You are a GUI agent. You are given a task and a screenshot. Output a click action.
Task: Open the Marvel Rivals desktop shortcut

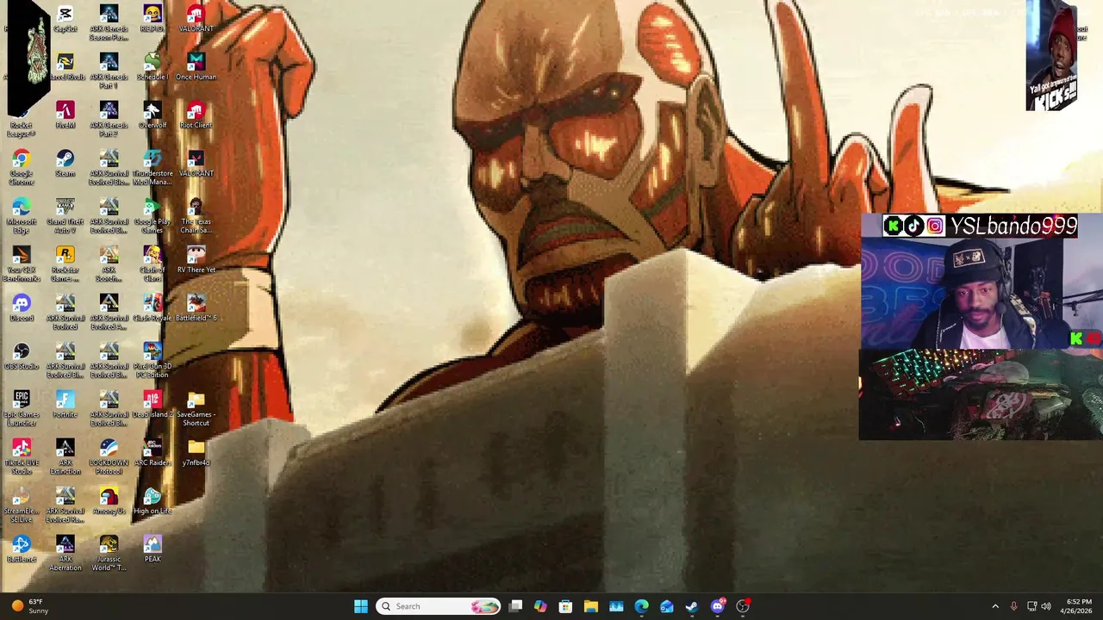pos(65,67)
